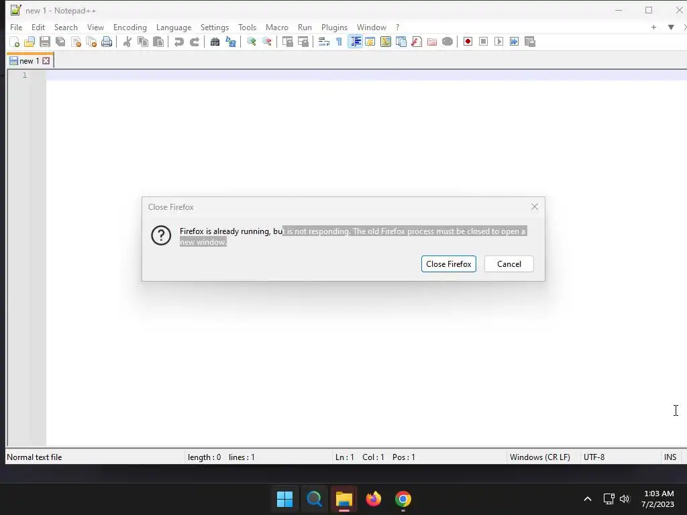Open the Search menu
The height and width of the screenshot is (515, 687).
(66, 27)
